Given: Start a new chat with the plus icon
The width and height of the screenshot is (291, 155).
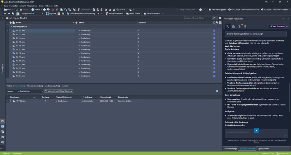Looking at the screenshot, I should click(287, 26).
